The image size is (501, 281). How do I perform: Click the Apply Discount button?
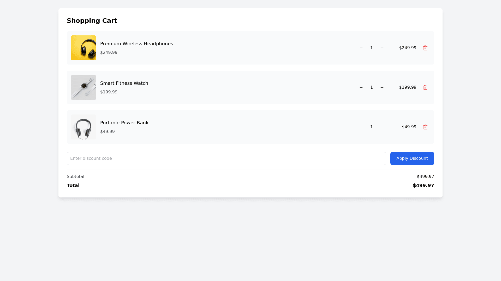point(412,158)
